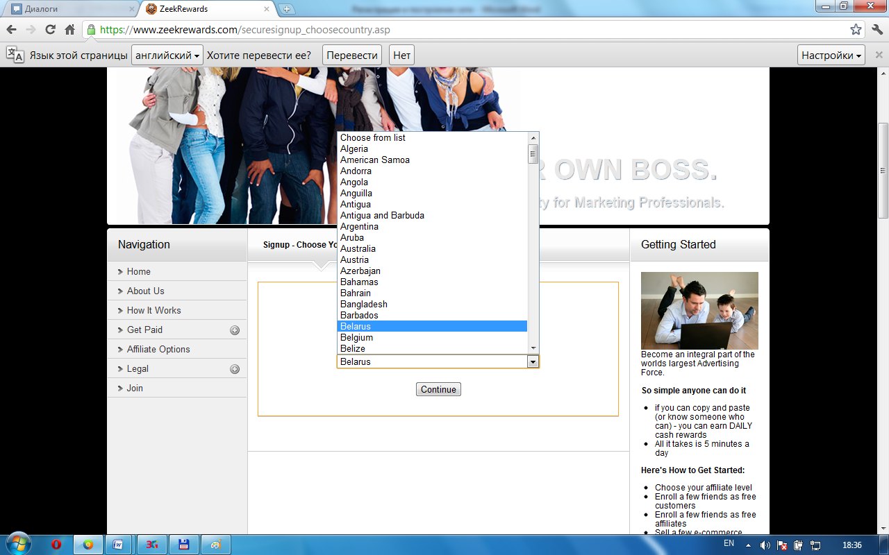Select American Samoa from the list

click(432, 160)
